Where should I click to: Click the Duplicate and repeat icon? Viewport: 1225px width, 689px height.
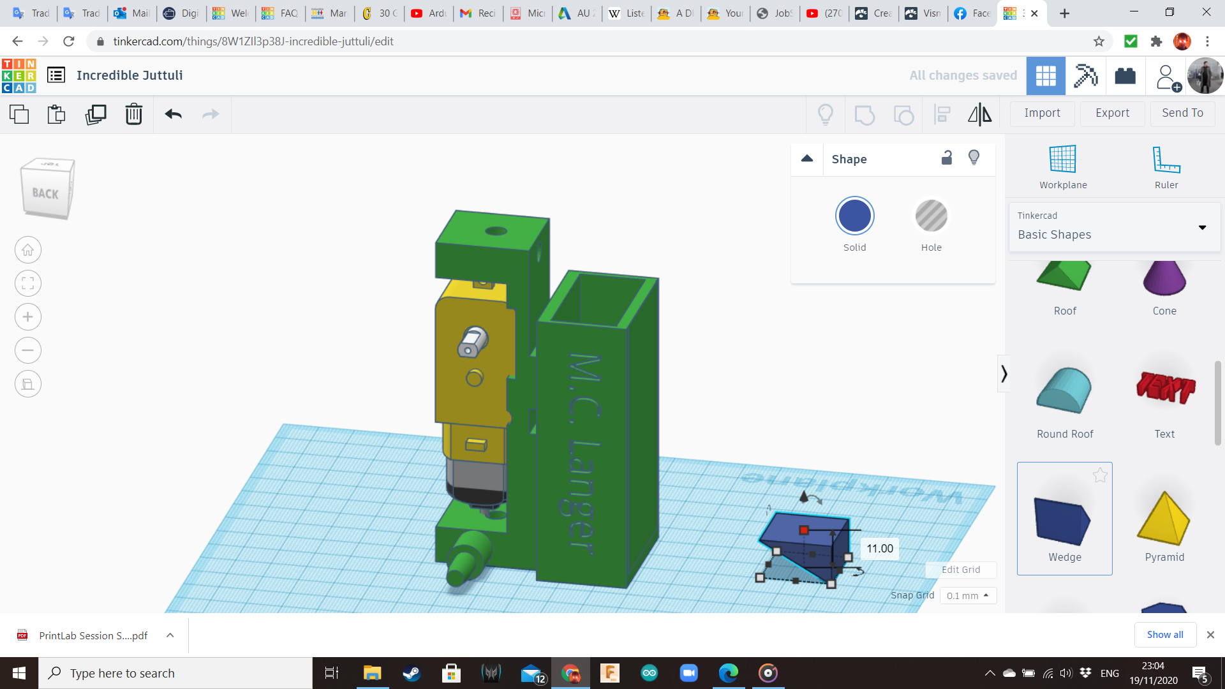(x=96, y=114)
